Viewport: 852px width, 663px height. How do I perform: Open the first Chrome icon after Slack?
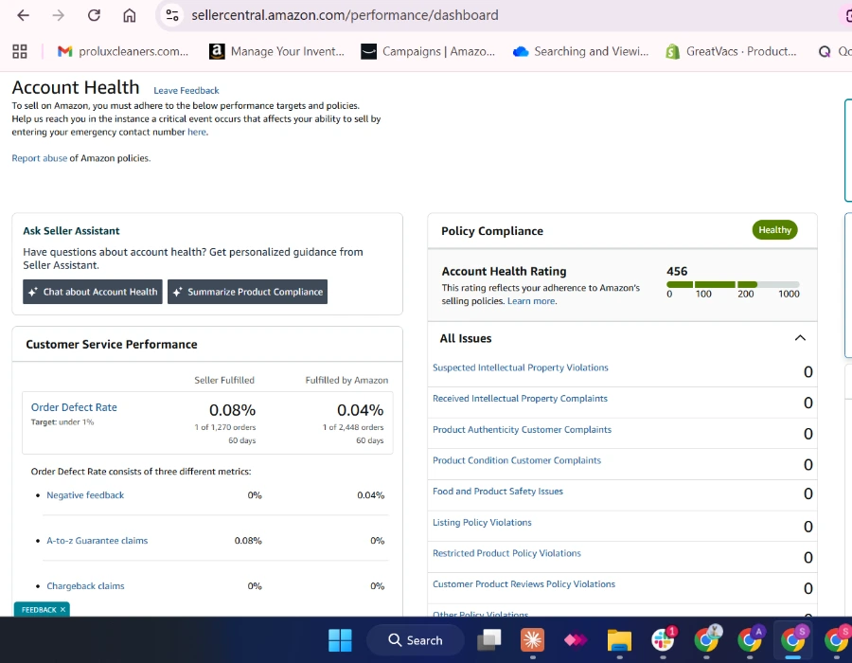click(x=706, y=639)
